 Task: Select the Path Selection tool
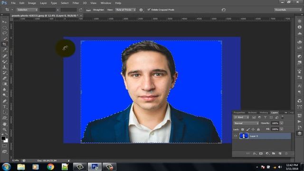click(x=4, y=112)
